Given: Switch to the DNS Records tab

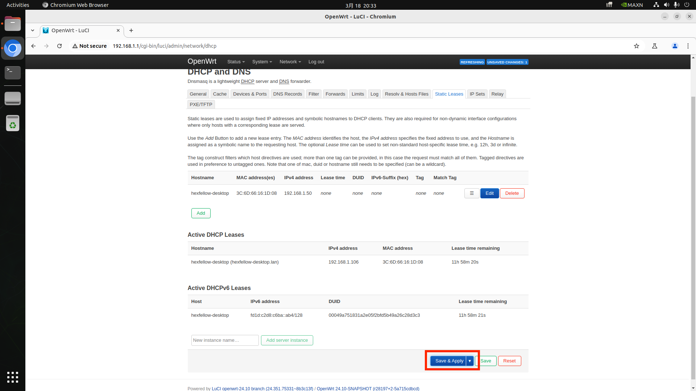Looking at the screenshot, I should pos(287,94).
